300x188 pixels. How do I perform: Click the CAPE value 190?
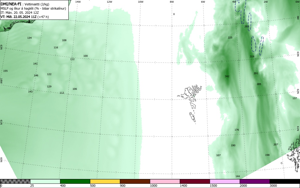(233, 145)
